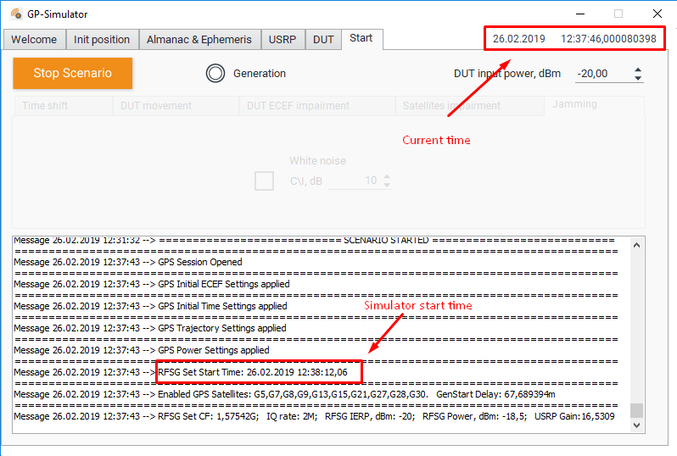Enable the White noise checkbox
Screen dimensions: 677x456
coord(264,181)
